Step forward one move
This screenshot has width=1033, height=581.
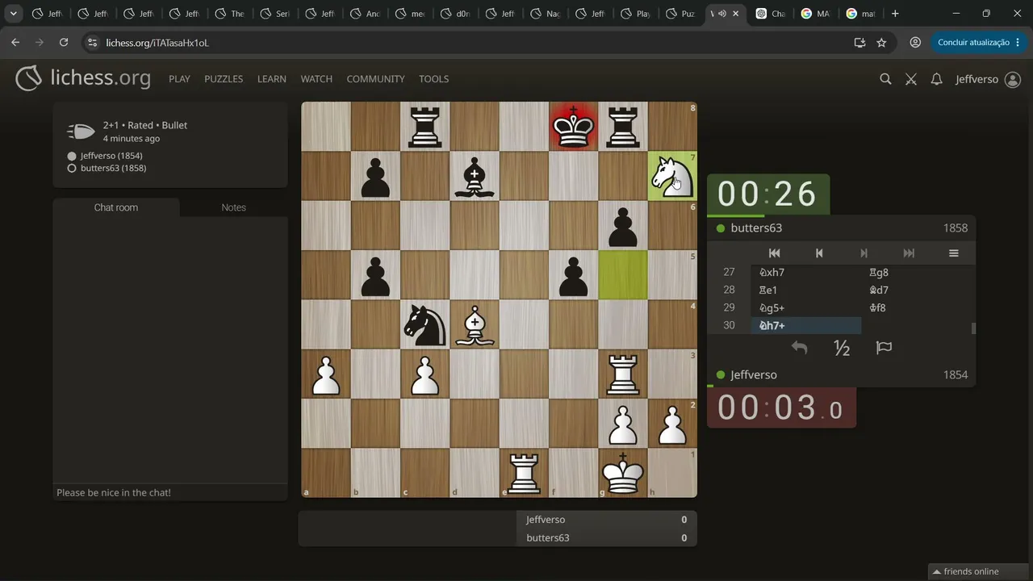pyautogui.click(x=864, y=253)
